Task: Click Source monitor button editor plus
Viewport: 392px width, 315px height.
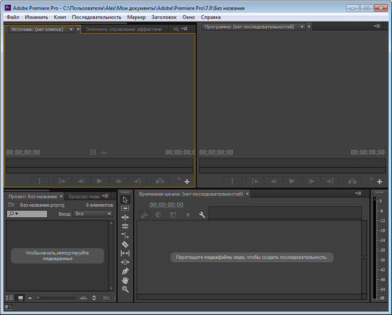Action: 187,182
